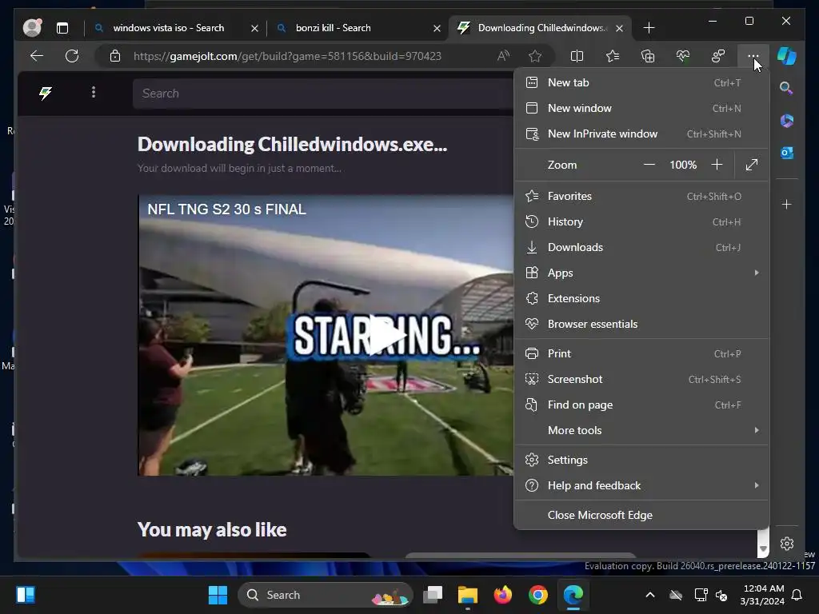Switch to windows vista iso tab
This screenshot has width=819, height=614.
coord(168,28)
